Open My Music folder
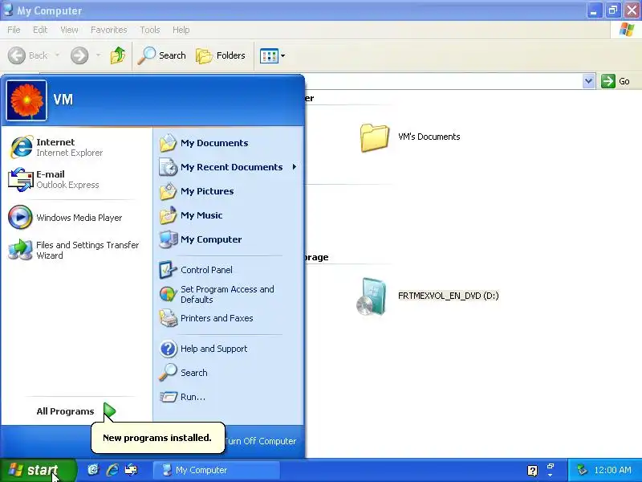Screen dimensions: 642x482 (x=228, y=215)
